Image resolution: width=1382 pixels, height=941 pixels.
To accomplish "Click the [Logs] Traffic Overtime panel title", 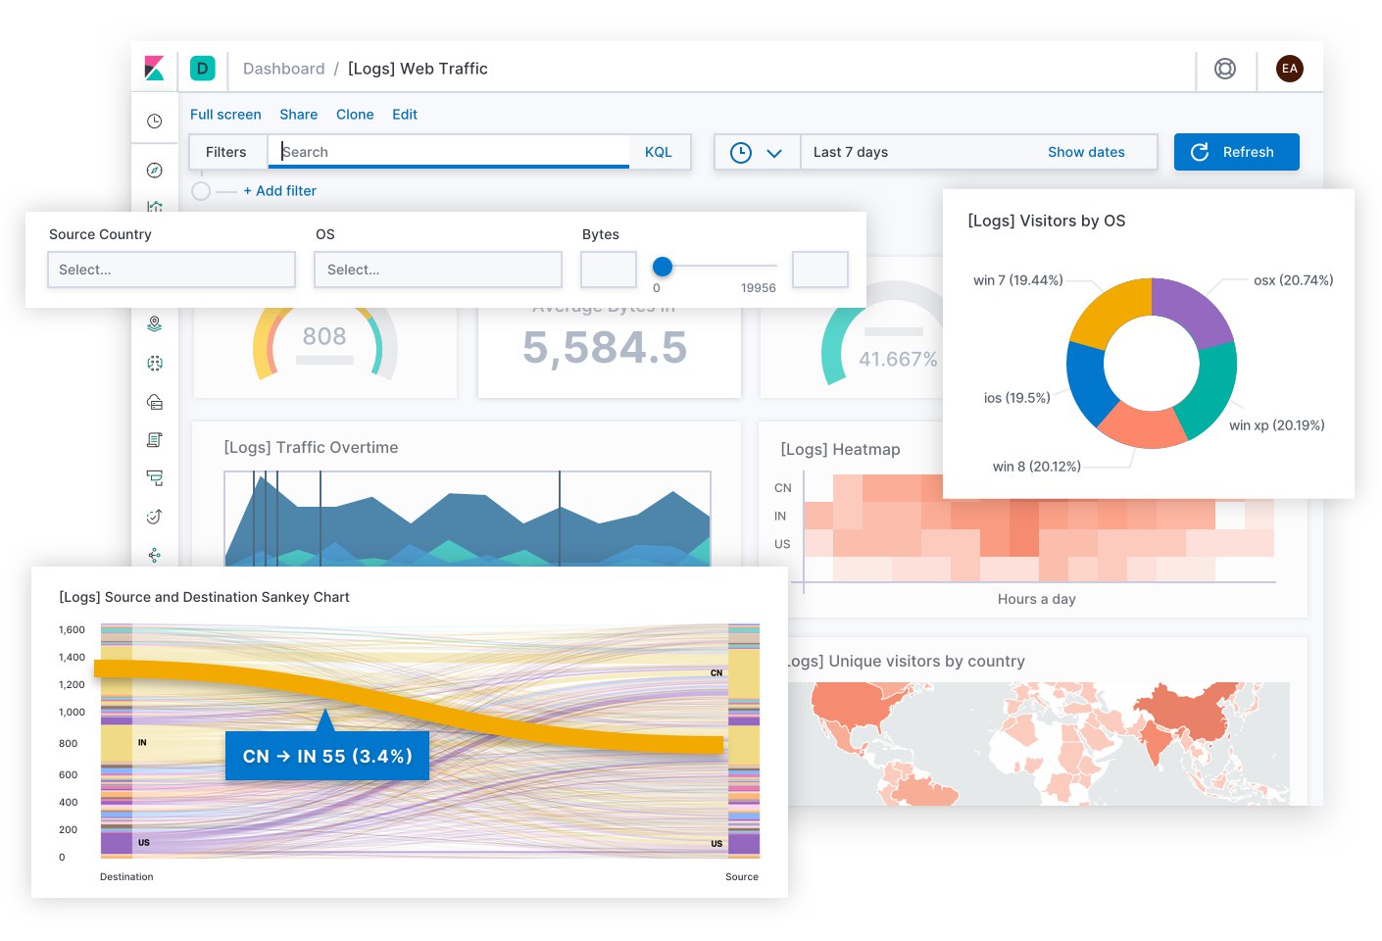I will [x=312, y=447].
